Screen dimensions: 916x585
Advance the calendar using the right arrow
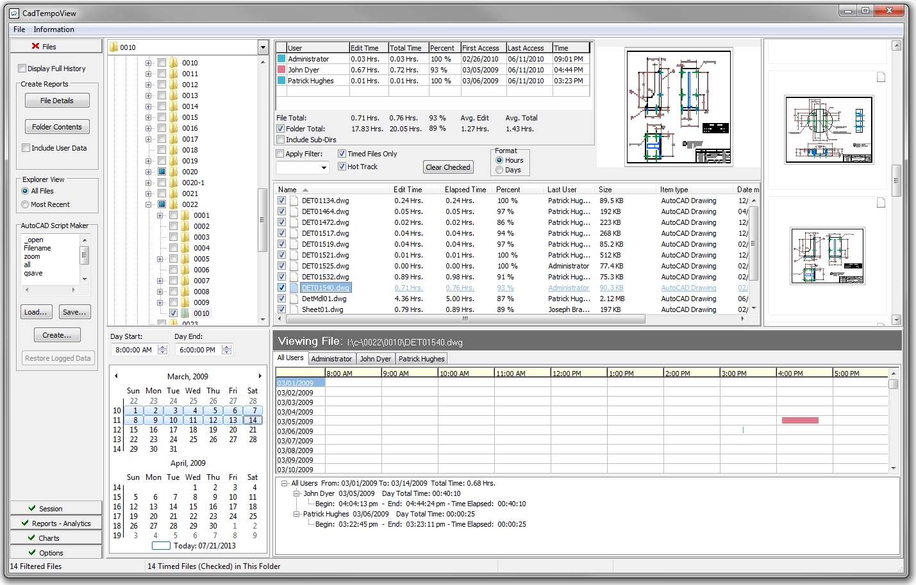pos(260,376)
